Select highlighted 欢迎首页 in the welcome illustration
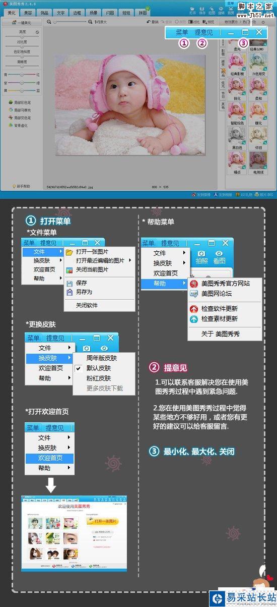This screenshot has height=607, width=277. [49, 458]
